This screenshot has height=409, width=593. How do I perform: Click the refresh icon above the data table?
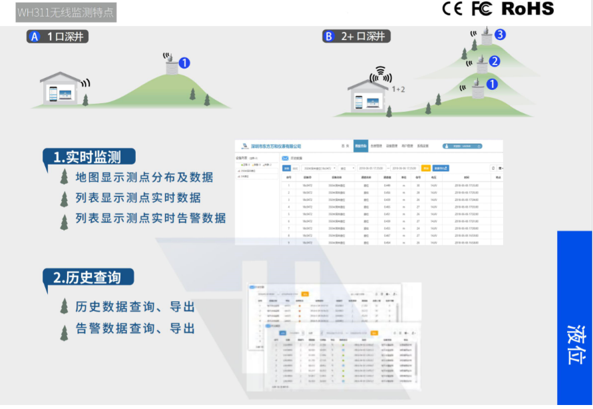493,168
